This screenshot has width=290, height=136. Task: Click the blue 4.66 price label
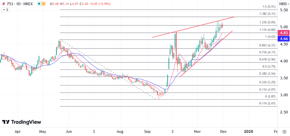coord(283,38)
